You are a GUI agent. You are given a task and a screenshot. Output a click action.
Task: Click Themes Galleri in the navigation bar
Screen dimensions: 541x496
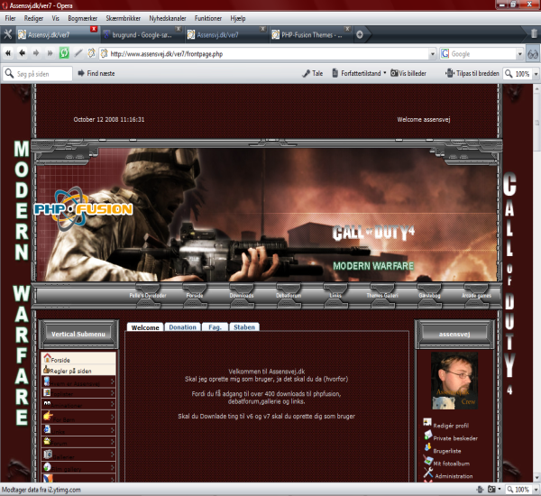(x=382, y=296)
